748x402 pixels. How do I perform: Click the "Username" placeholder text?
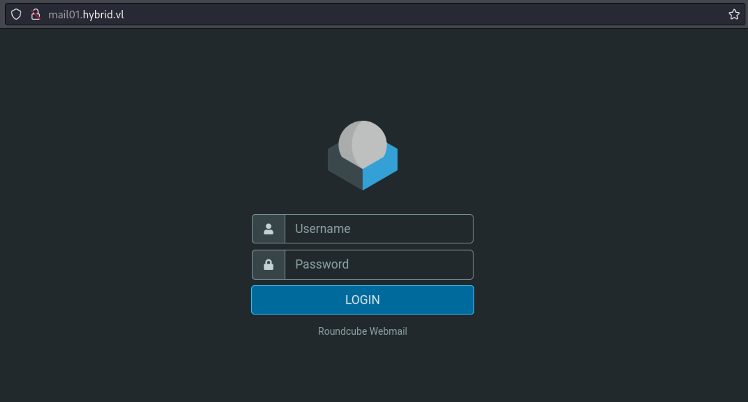coord(322,229)
